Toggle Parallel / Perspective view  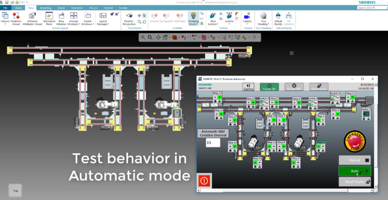pyautogui.click(x=129, y=19)
